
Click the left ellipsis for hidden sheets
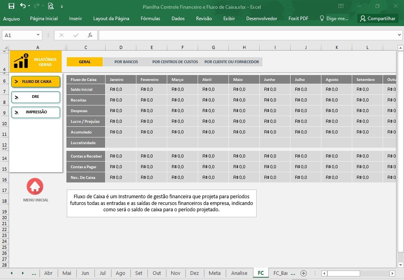point(34,274)
